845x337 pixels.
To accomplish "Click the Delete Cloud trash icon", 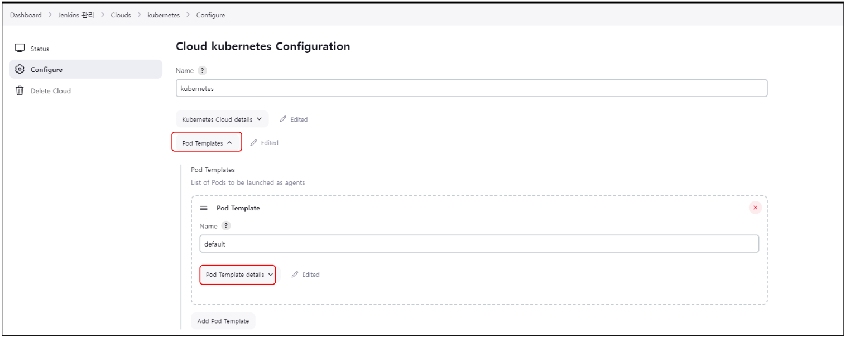I will pos(20,90).
